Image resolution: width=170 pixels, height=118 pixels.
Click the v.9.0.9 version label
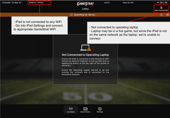107,3
